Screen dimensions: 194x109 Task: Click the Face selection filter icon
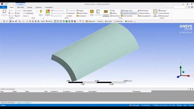64,21
